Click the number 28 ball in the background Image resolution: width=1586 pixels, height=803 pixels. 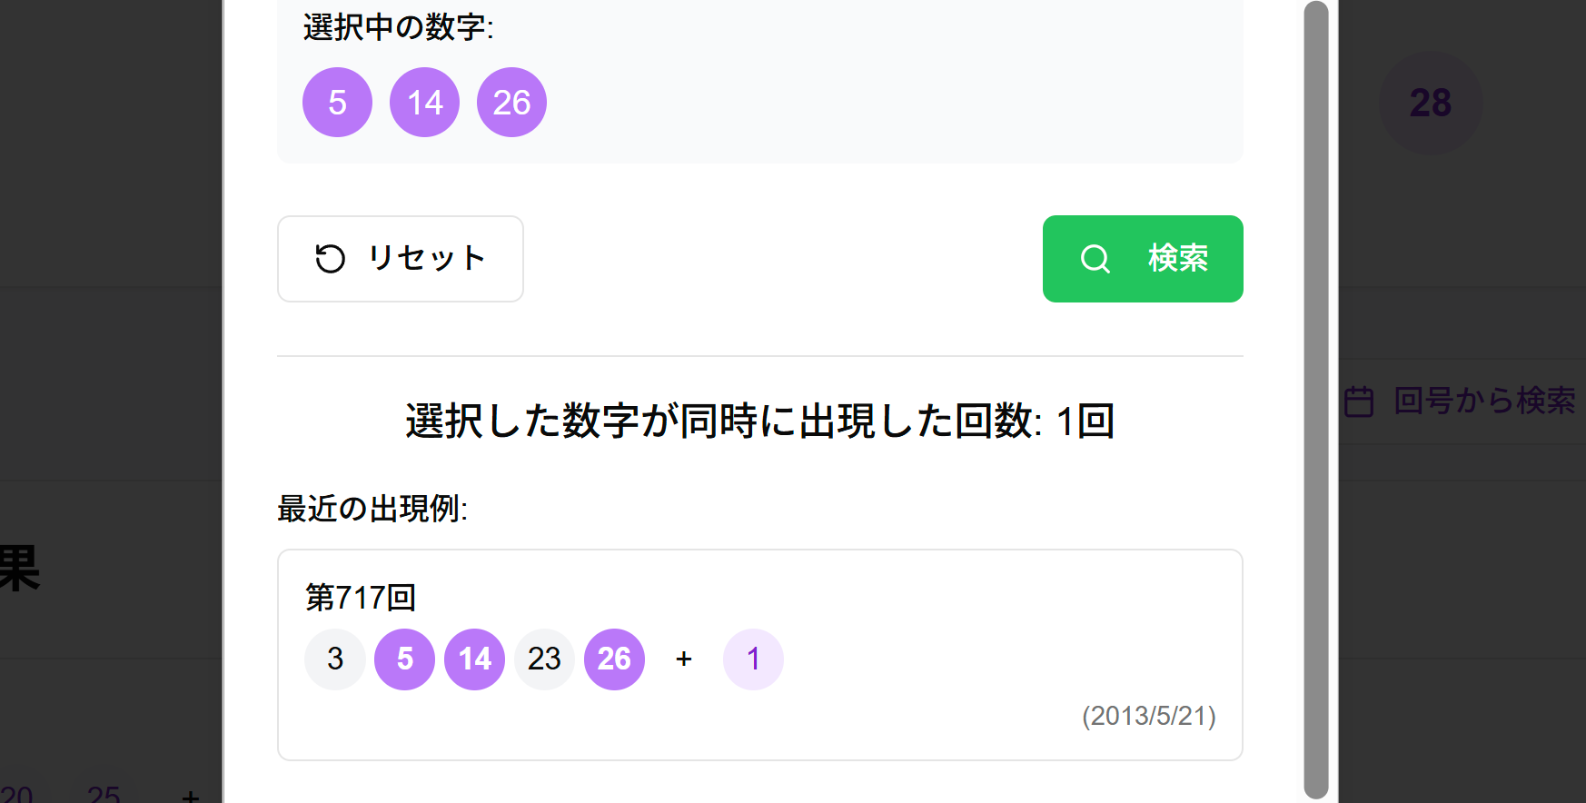click(1431, 102)
